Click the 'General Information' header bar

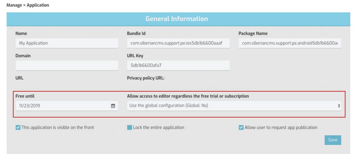point(176,19)
